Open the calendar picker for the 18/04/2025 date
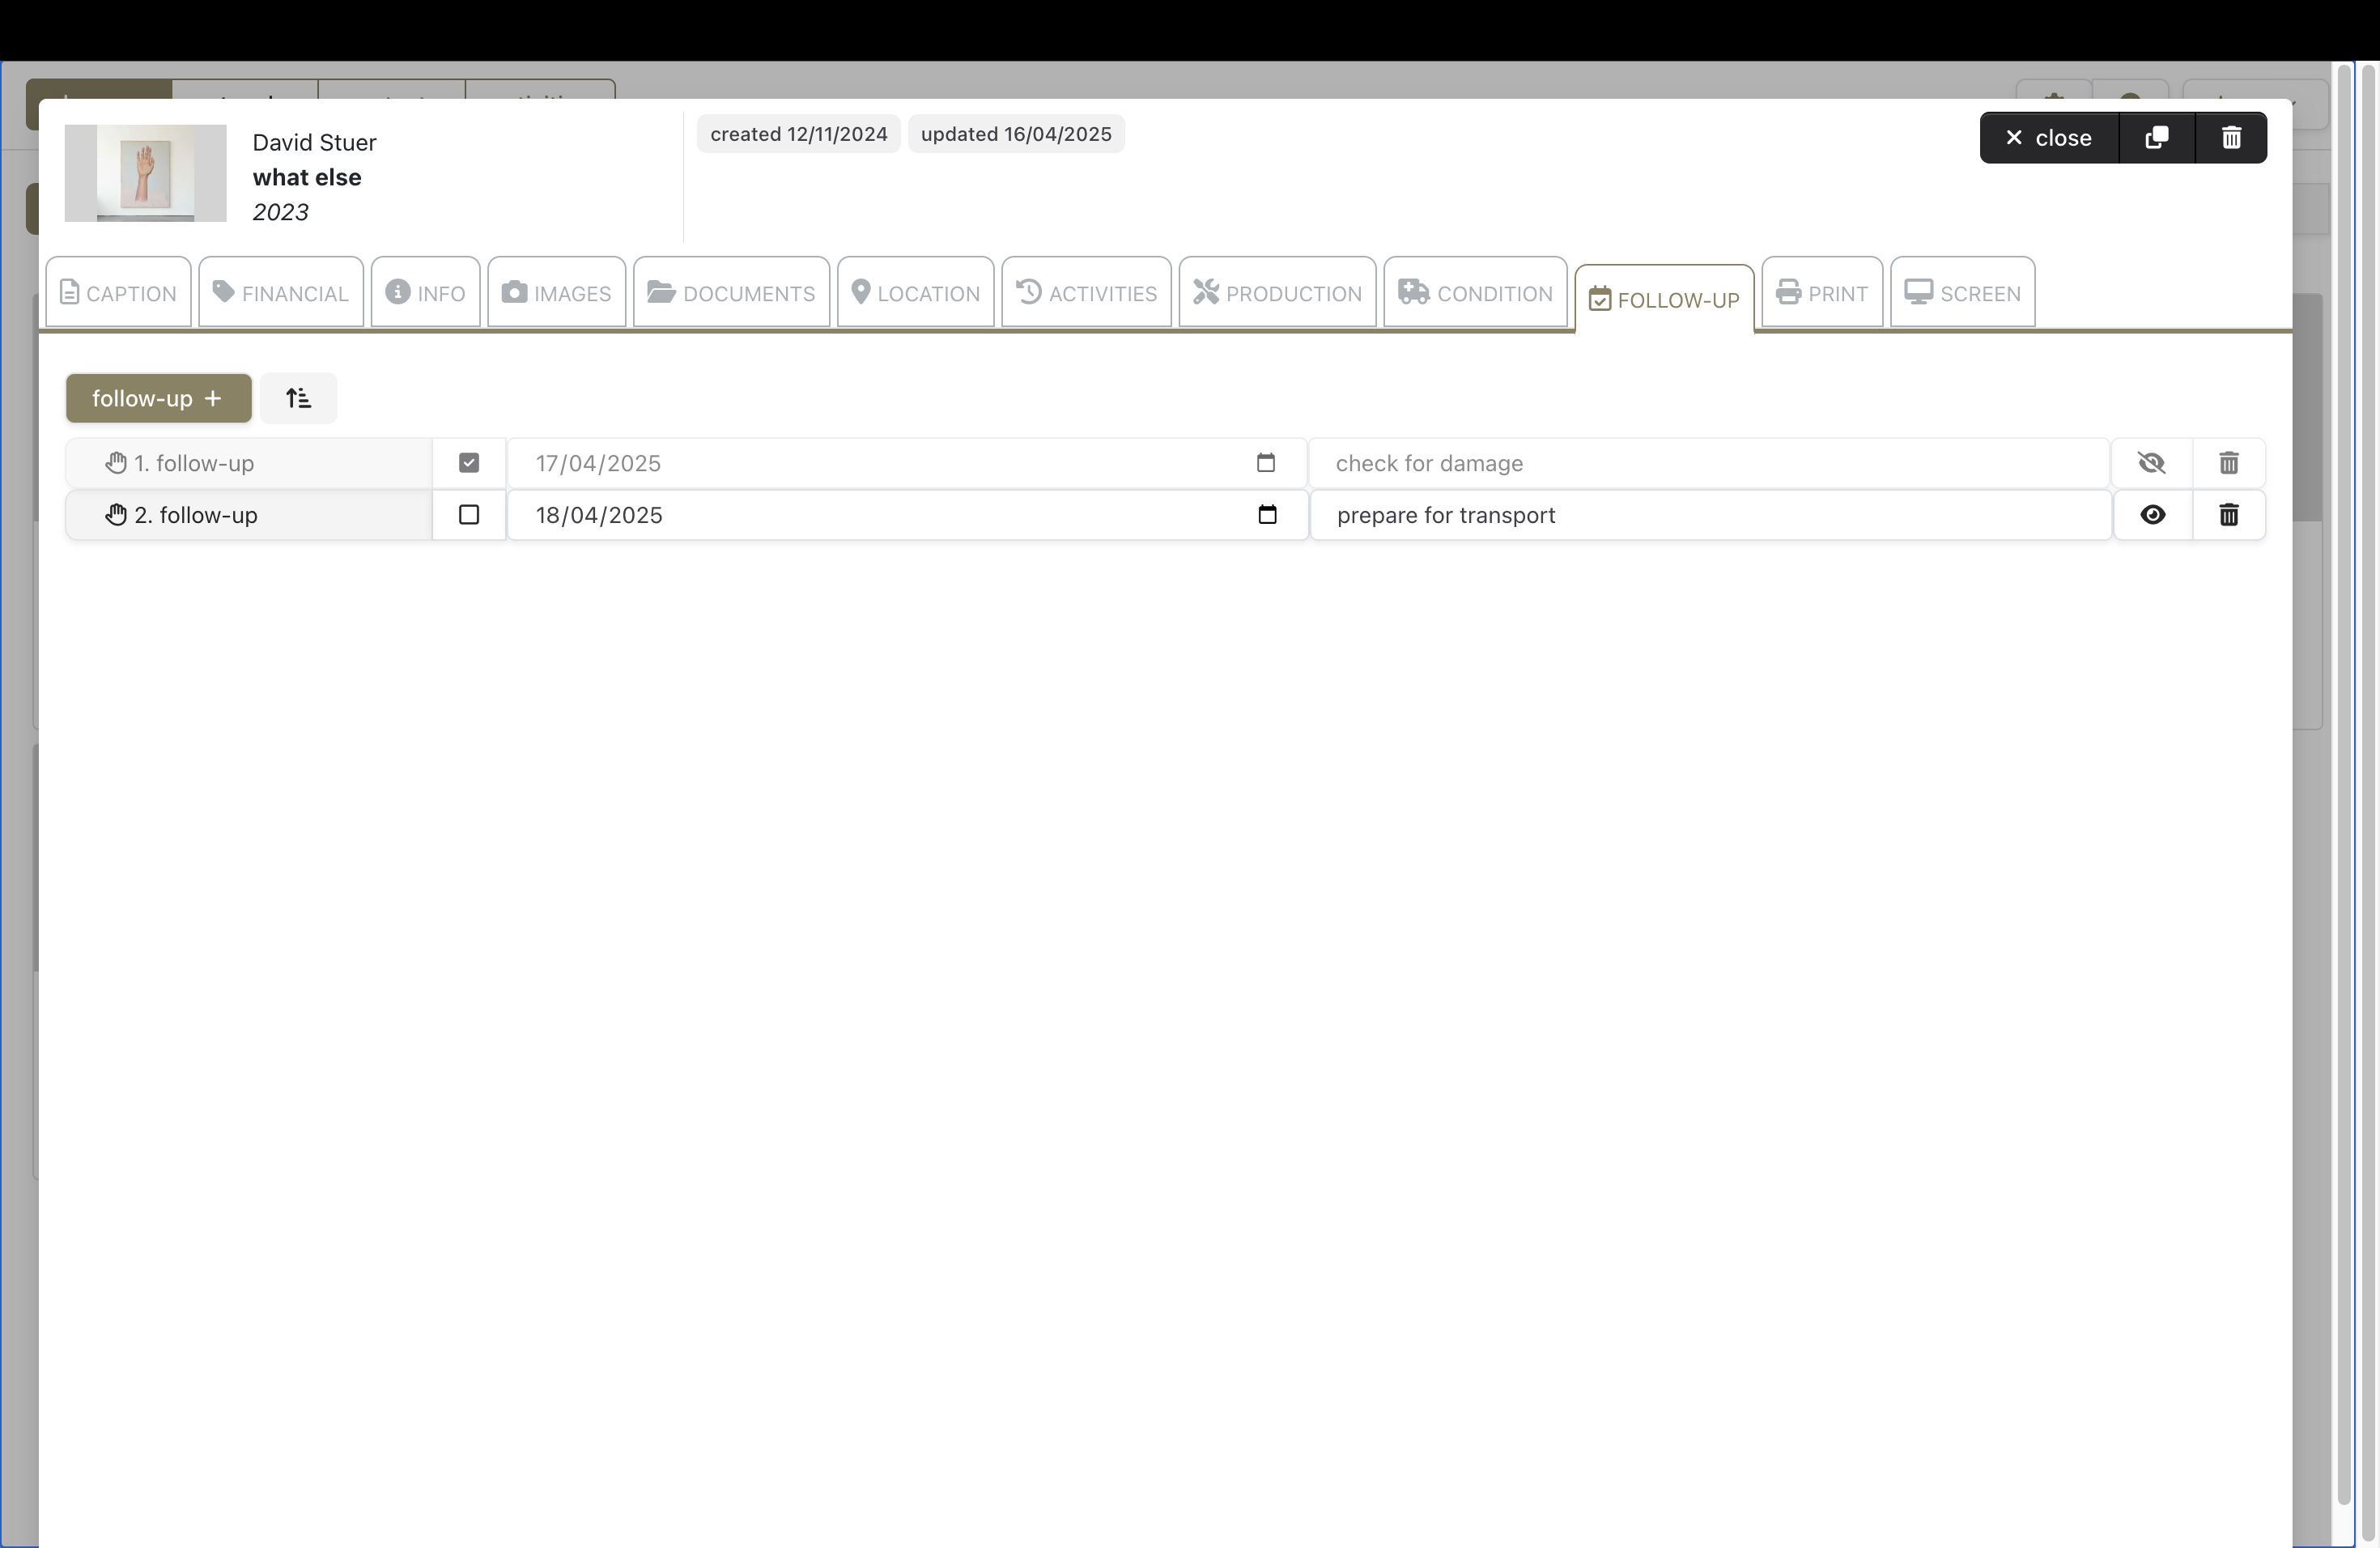Image resolution: width=2380 pixels, height=1548 pixels. click(x=1266, y=515)
